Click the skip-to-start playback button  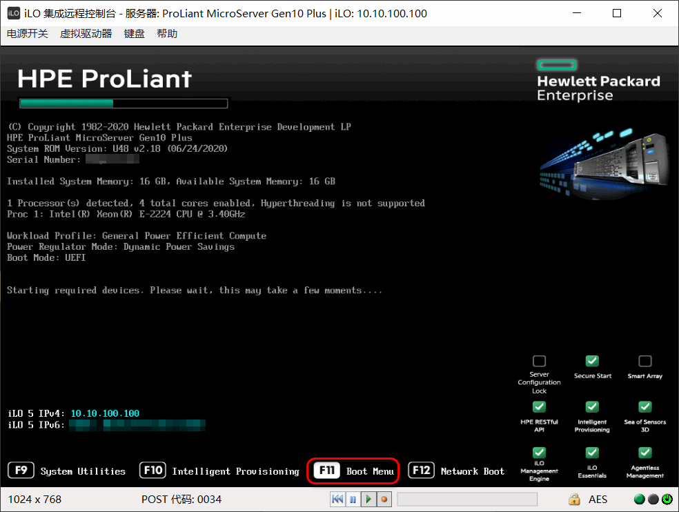pos(337,500)
